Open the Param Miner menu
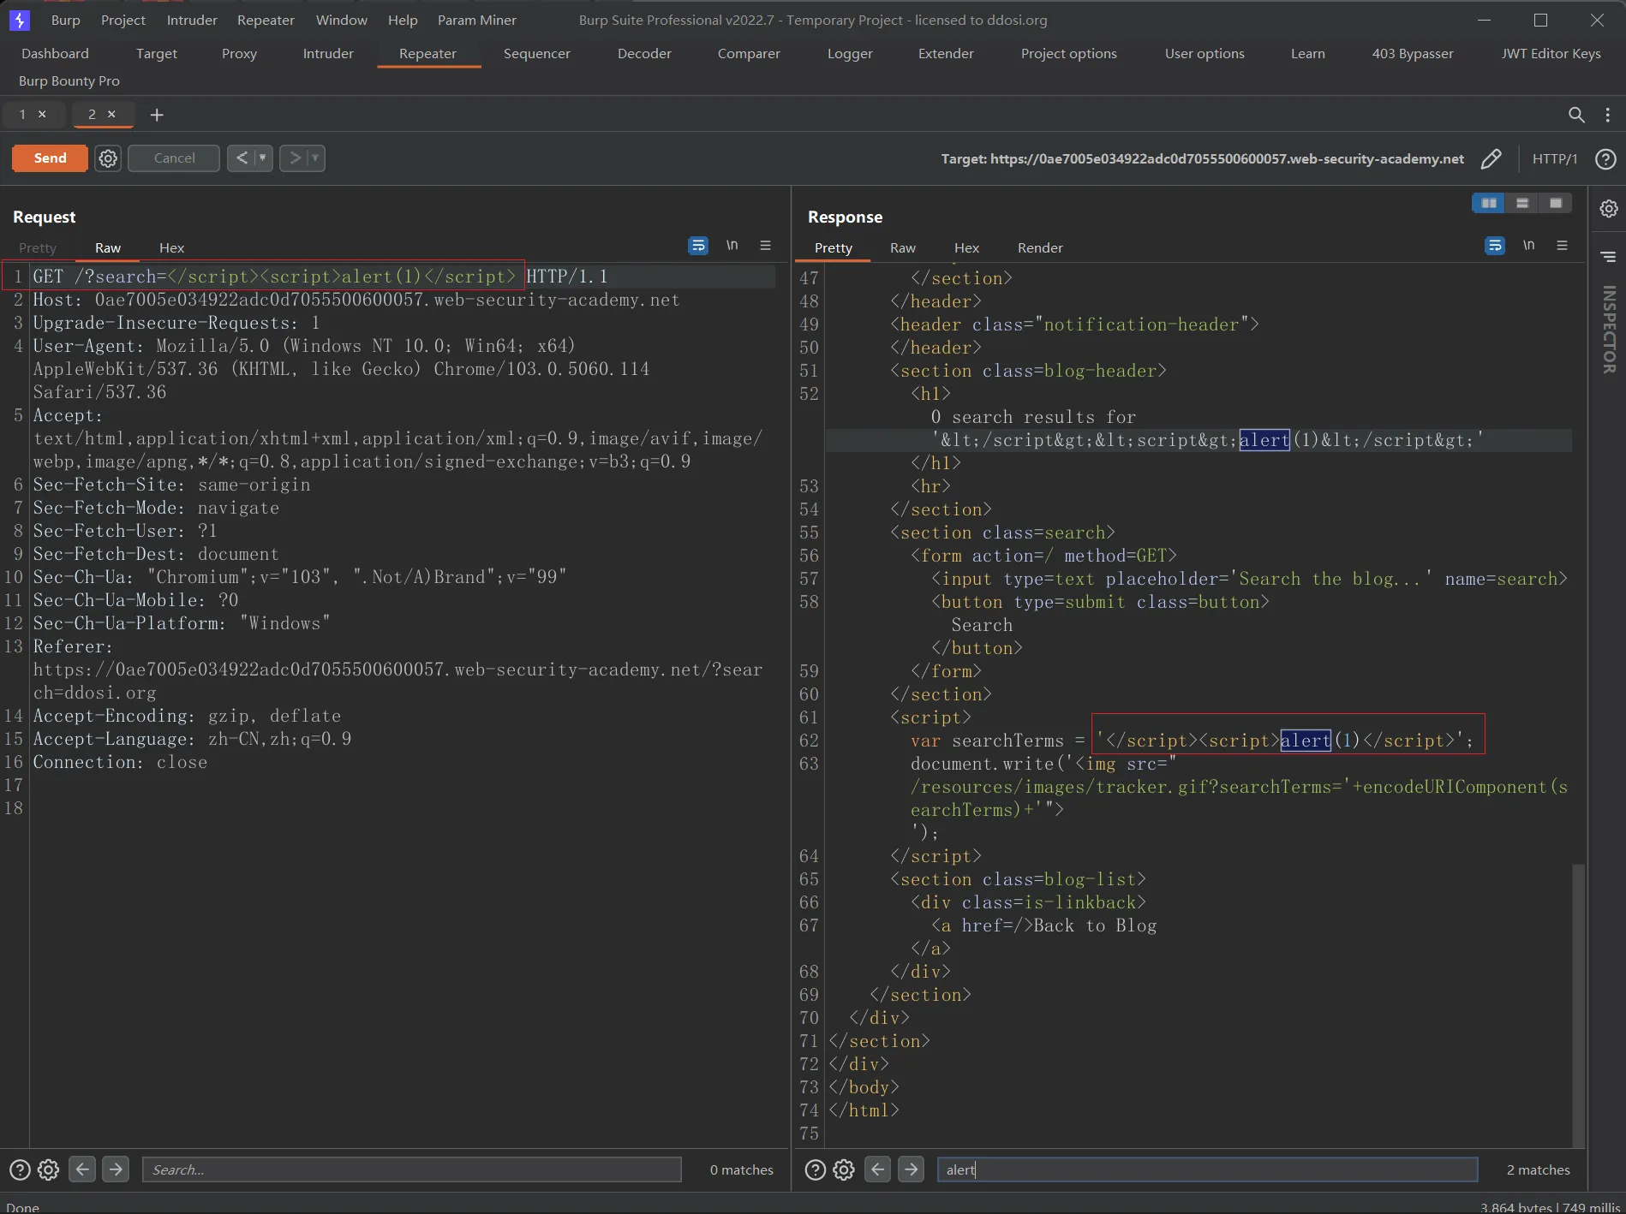 coord(477,20)
